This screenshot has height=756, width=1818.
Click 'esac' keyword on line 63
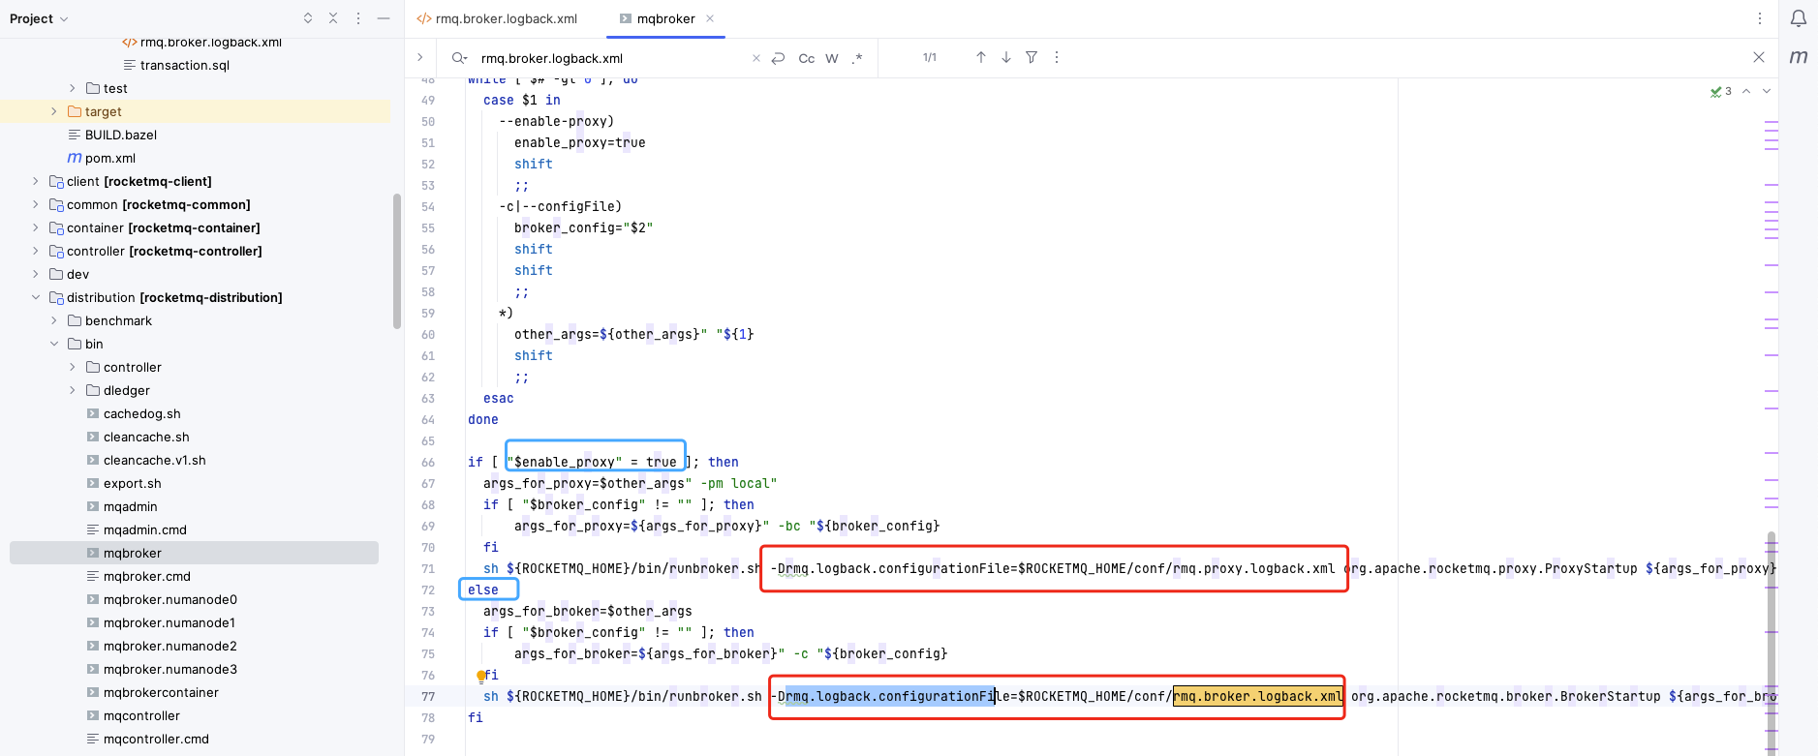[x=499, y=399]
